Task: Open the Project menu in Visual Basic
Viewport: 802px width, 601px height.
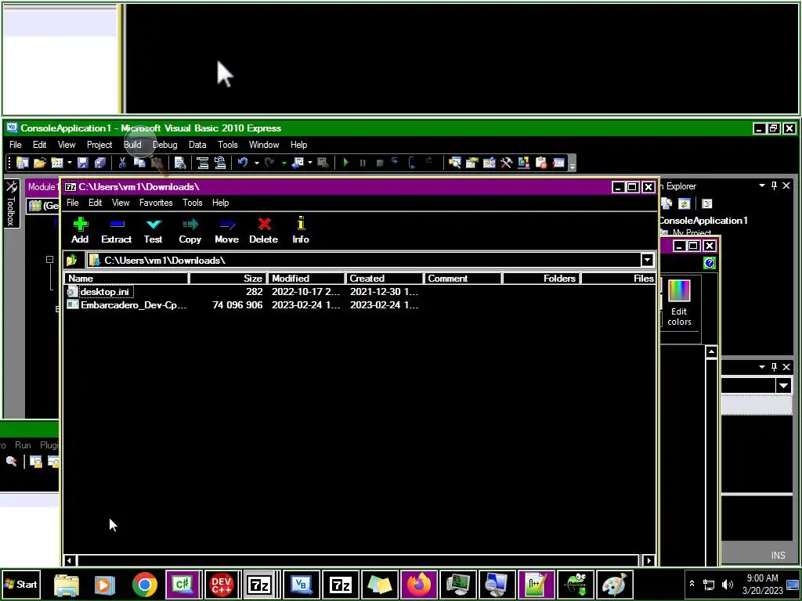Action: [x=99, y=145]
